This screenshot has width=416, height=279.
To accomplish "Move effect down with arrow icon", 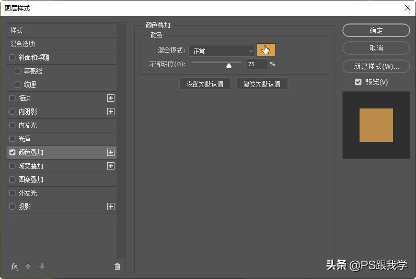I will click(42, 266).
